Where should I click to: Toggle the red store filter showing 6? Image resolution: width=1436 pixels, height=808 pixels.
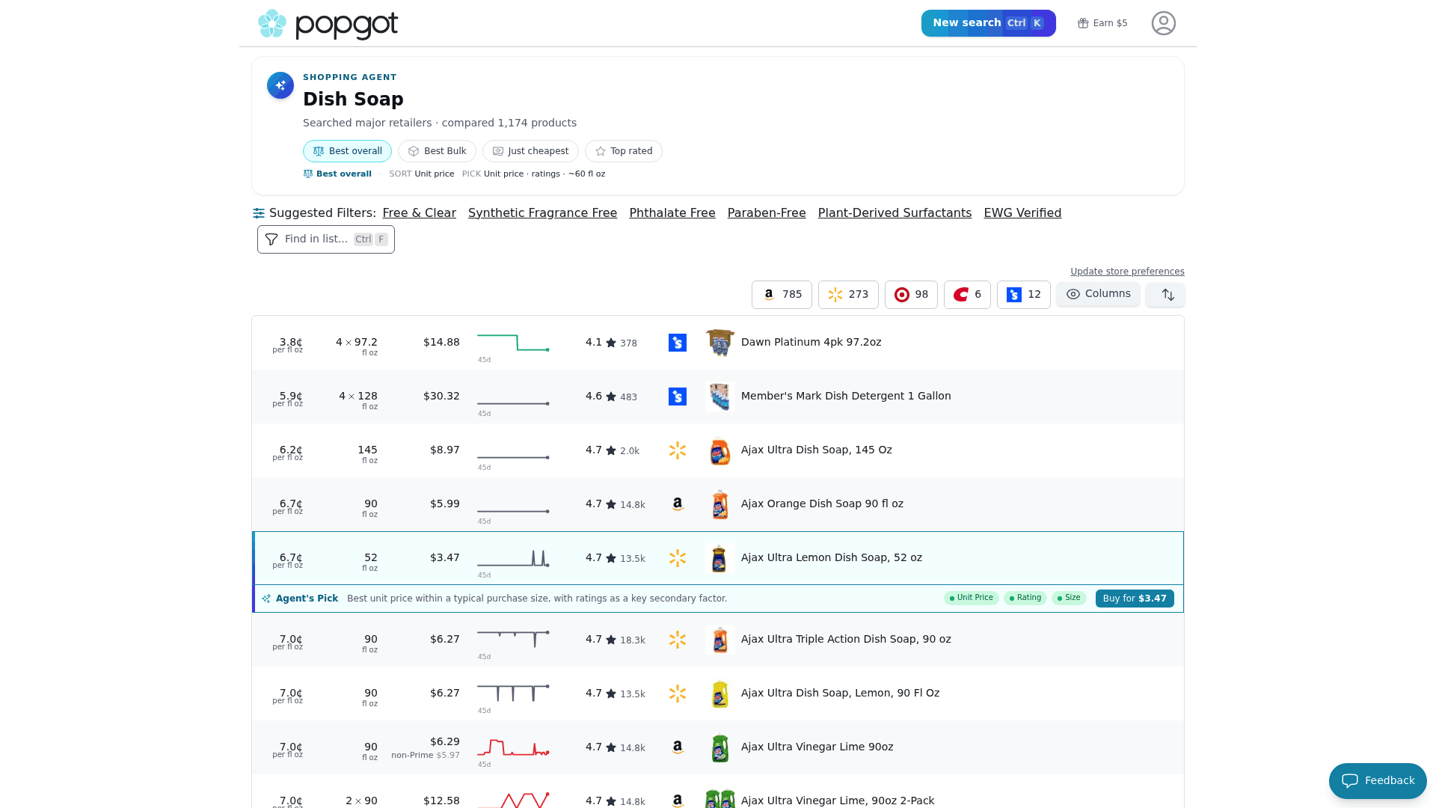tap(967, 295)
